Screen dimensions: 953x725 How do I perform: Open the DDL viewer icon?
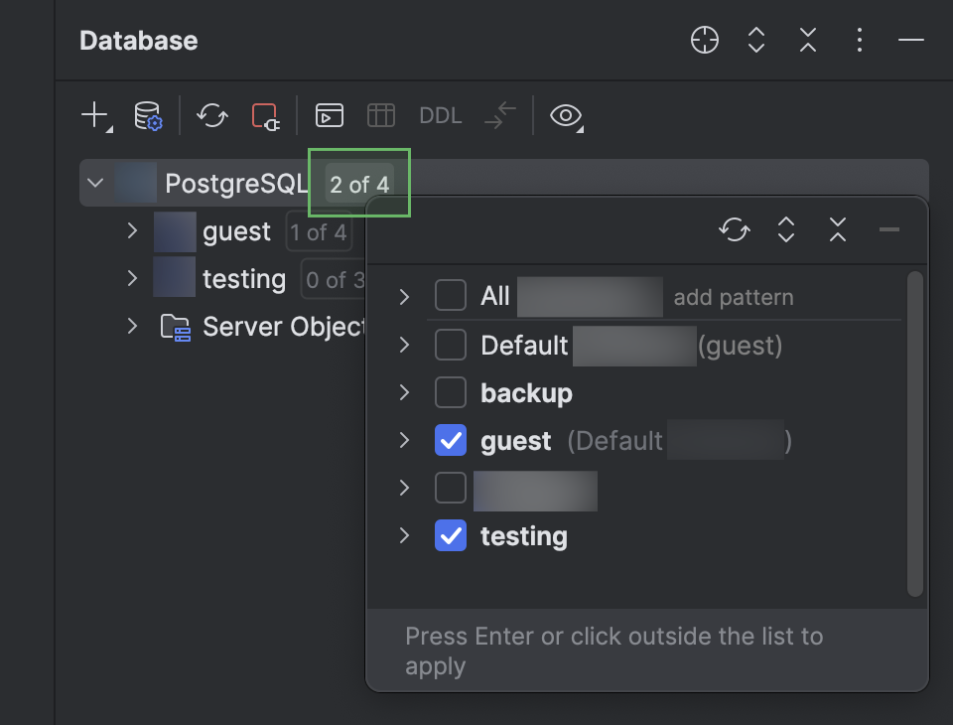(x=440, y=115)
